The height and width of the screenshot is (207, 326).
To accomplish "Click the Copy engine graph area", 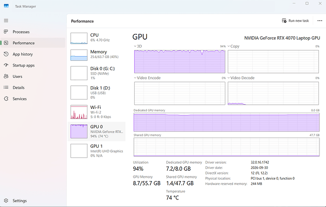I will click(x=273, y=61).
